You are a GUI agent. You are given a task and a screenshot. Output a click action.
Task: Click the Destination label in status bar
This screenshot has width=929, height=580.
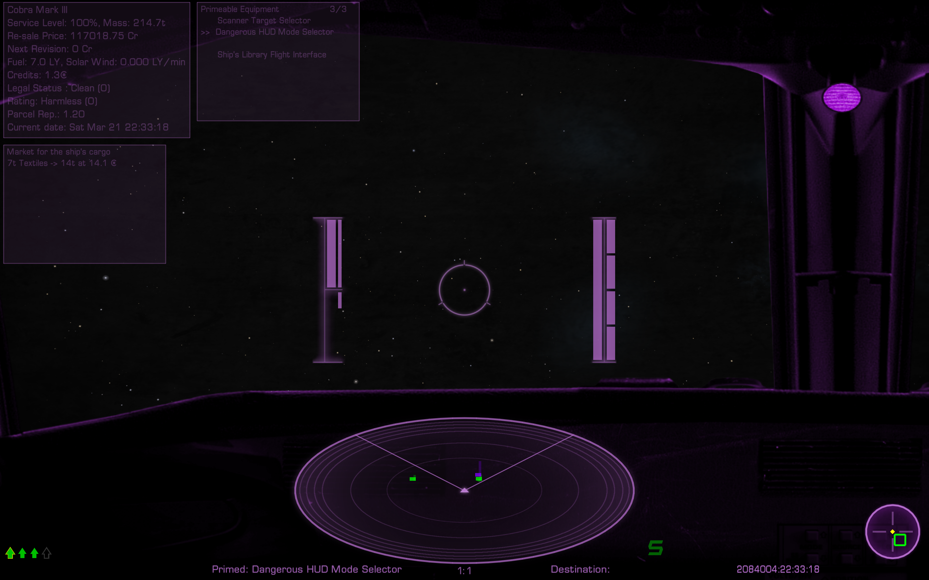pos(580,569)
